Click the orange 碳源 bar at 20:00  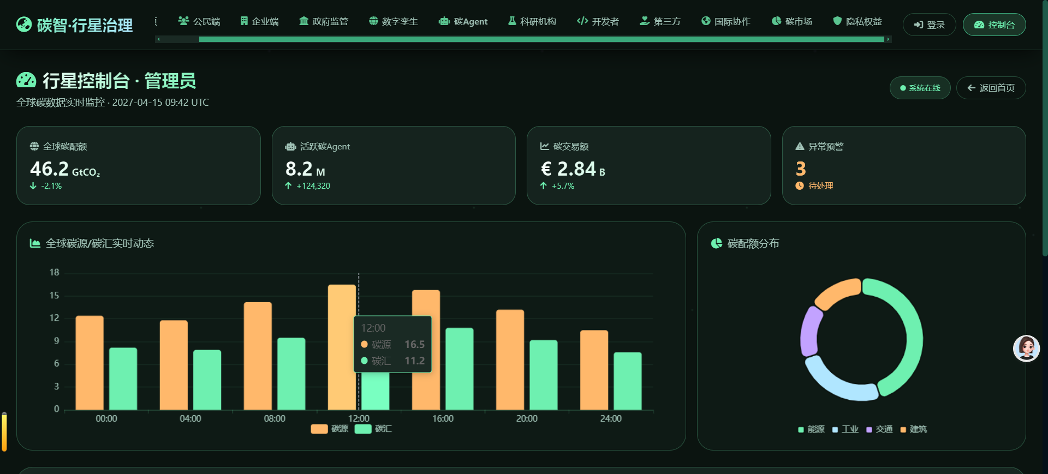(x=510, y=359)
